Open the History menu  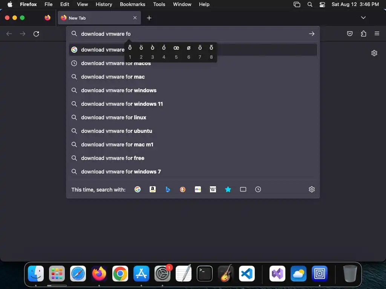point(104,4)
